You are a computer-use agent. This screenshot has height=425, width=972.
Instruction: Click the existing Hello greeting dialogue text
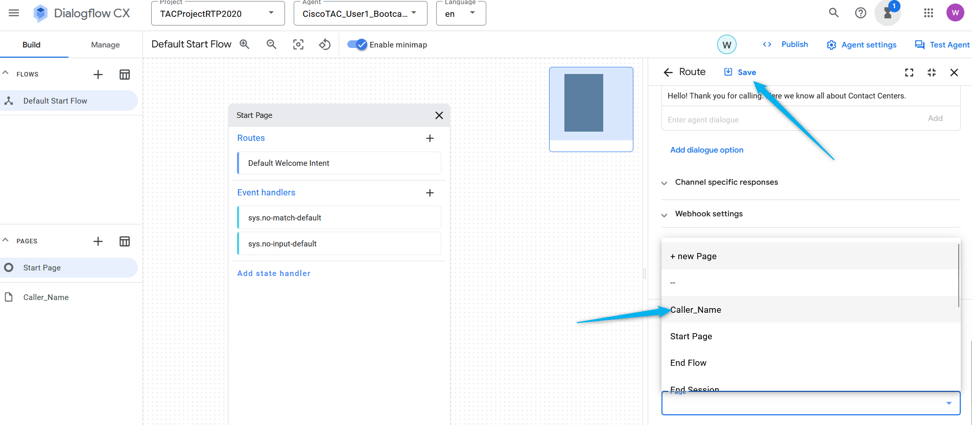[x=787, y=96]
